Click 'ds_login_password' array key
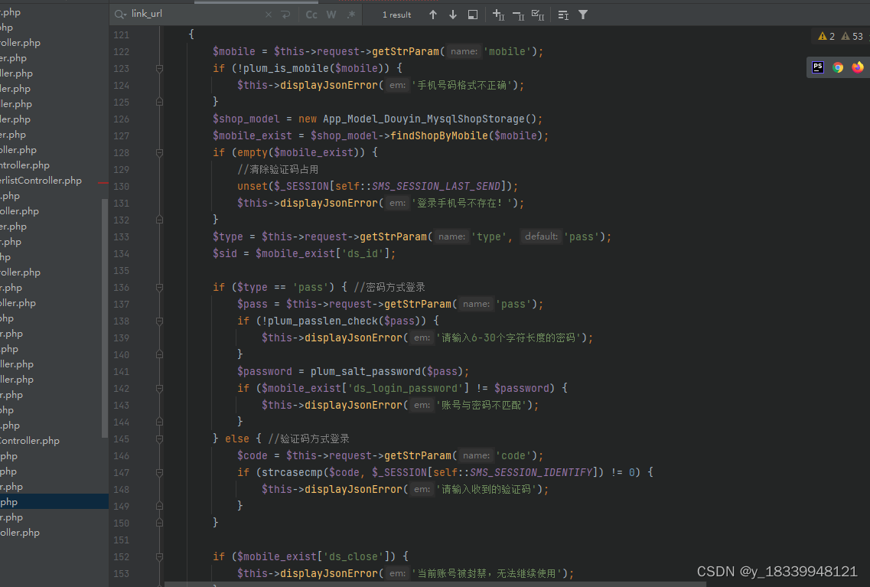The image size is (870, 587). click(x=406, y=388)
